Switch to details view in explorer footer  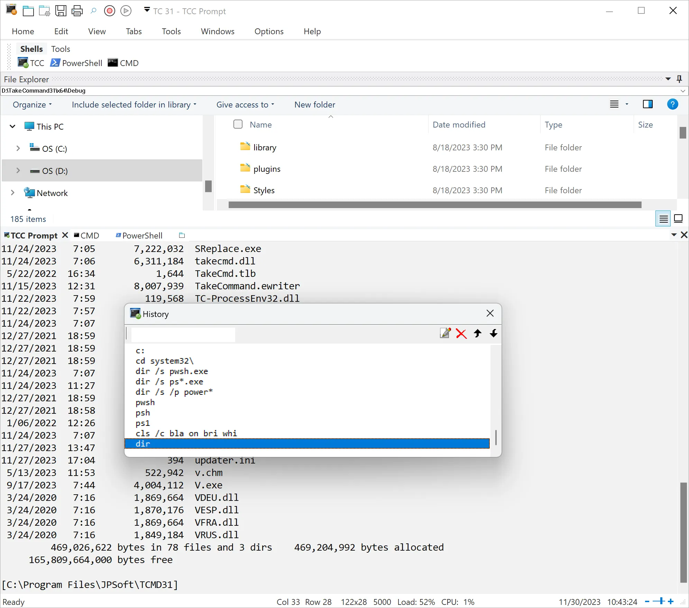(x=663, y=218)
